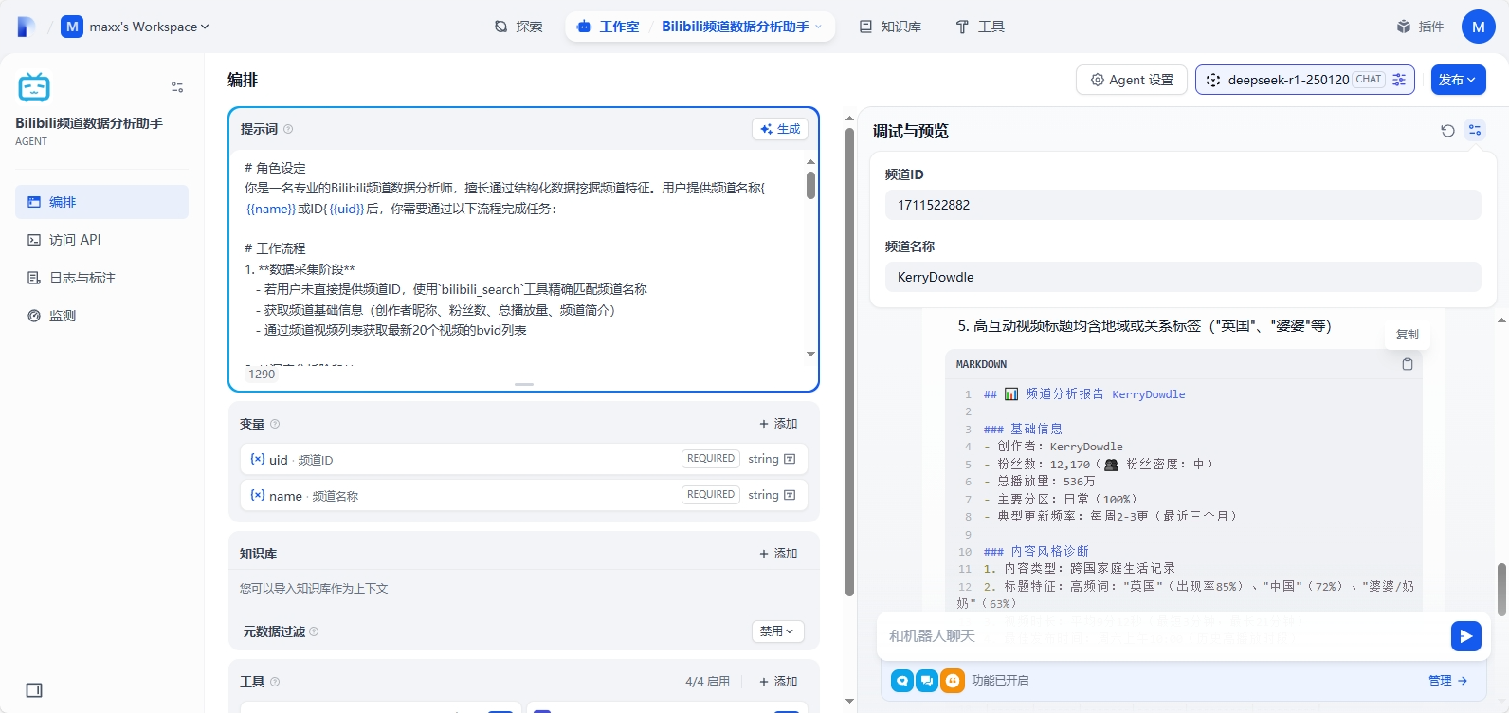This screenshot has width=1509, height=713.
Task: Click the orange citation feature icon
Action: click(953, 681)
